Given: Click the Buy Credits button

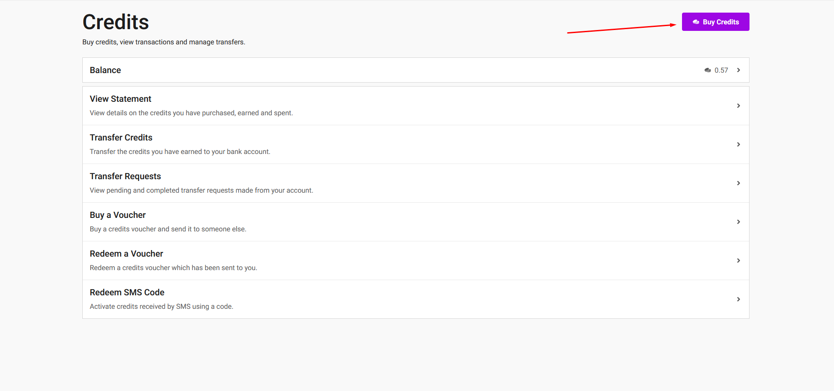Looking at the screenshot, I should pos(716,22).
